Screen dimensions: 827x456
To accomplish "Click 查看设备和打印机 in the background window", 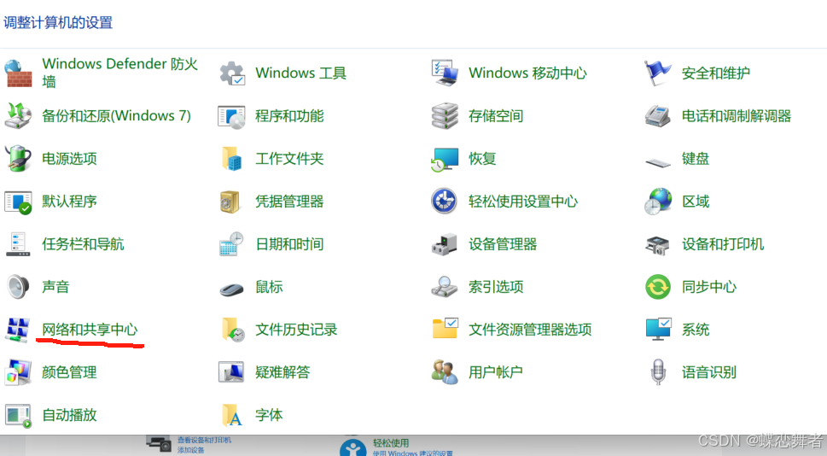I will pyautogui.click(x=204, y=440).
